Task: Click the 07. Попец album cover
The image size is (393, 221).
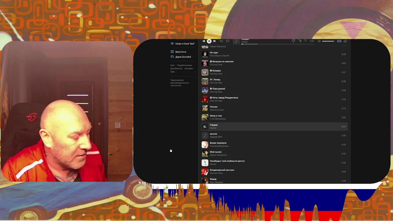Action: 205,81
